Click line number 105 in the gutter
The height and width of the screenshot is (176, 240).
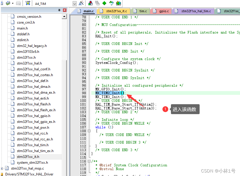click(x=83, y=119)
